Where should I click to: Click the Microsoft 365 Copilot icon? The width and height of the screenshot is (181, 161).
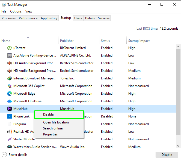[x=10, y=86]
